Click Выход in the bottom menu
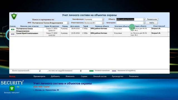Viewport: 178px width, 100px height. click(12, 76)
